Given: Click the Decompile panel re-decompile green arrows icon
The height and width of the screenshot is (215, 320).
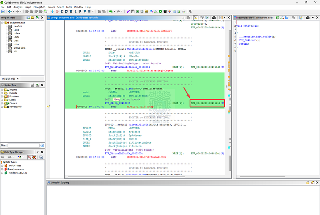Looking at the screenshot, I should pyautogui.click(x=278, y=18).
